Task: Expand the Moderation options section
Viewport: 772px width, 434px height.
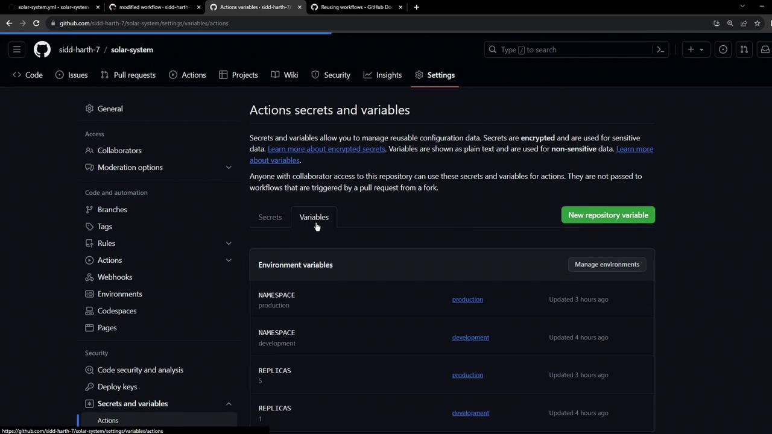Action: 229,167
